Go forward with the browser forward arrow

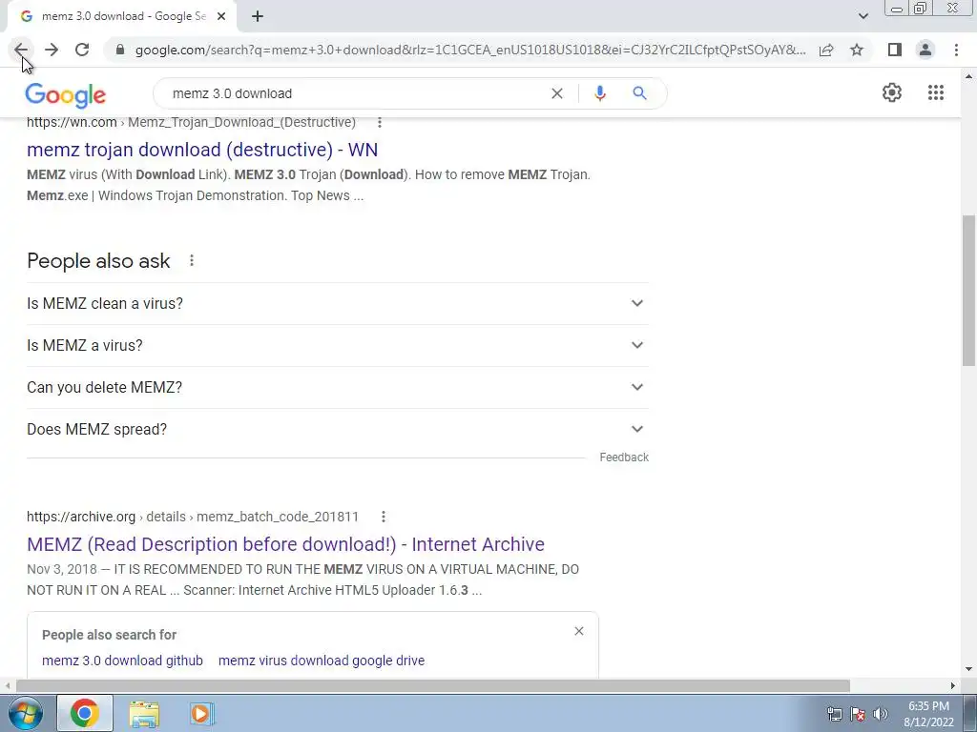(x=52, y=50)
